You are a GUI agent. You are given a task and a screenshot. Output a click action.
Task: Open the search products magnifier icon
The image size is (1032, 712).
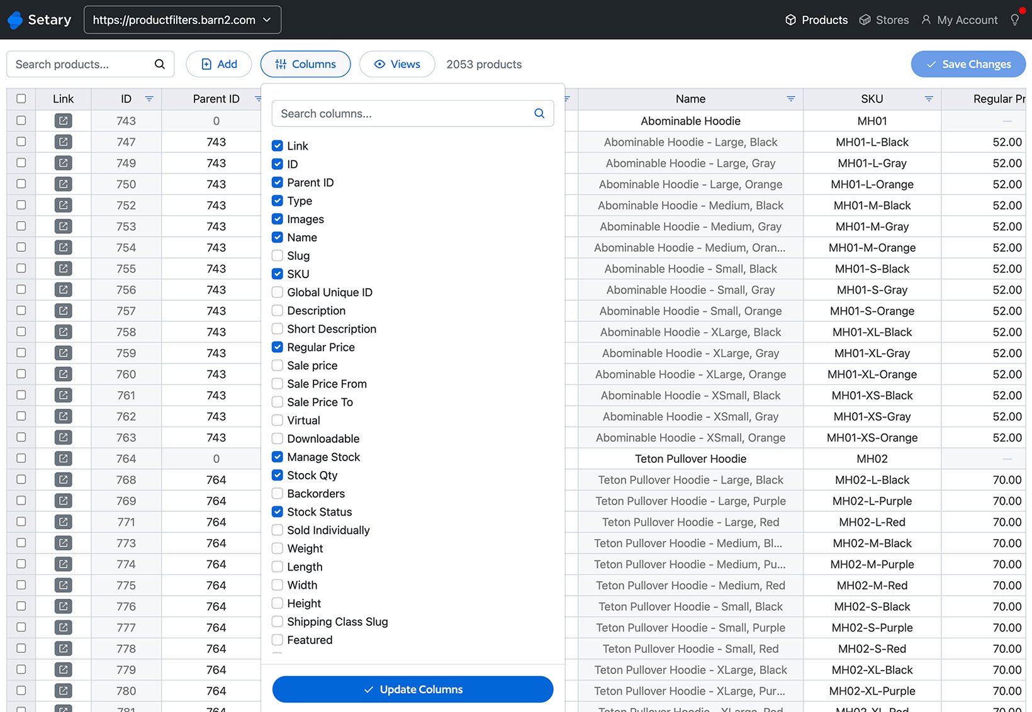(159, 64)
